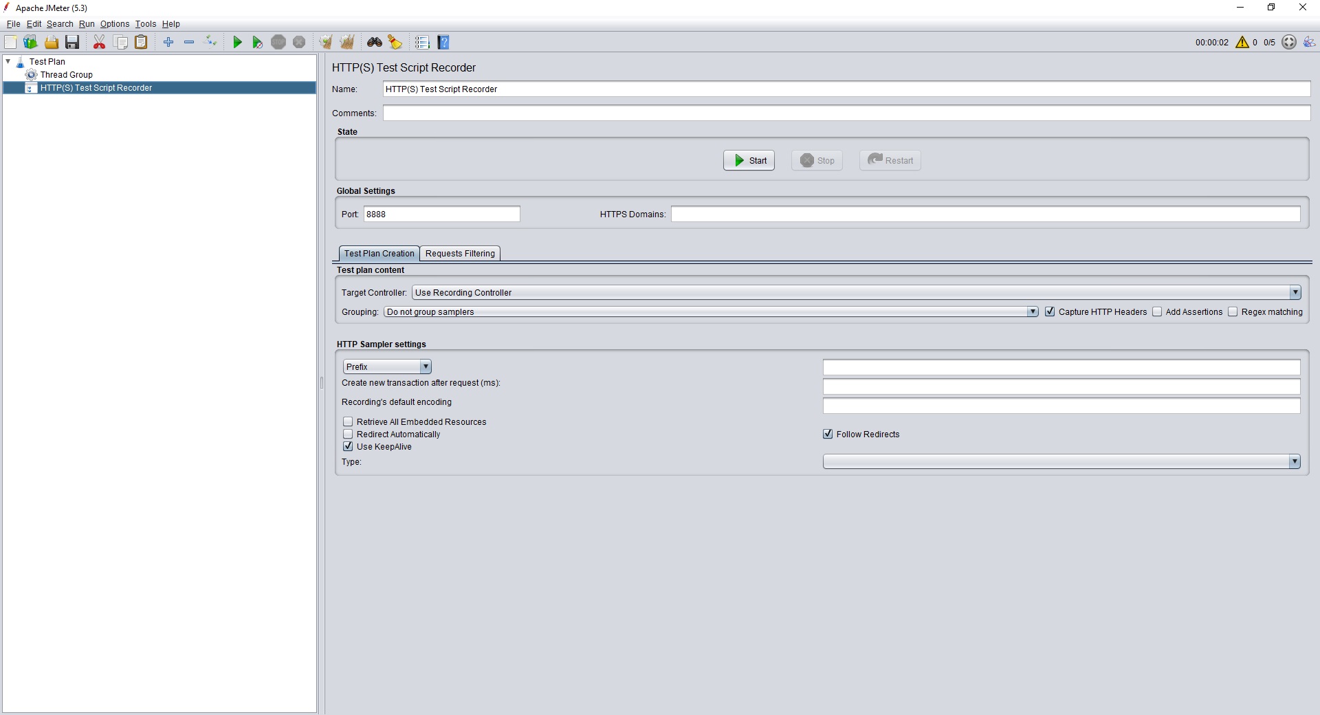The height and width of the screenshot is (715, 1320).
Task: Open the Options menu
Action: click(x=115, y=24)
